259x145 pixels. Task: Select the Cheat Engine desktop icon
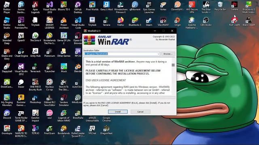tap(21, 52)
